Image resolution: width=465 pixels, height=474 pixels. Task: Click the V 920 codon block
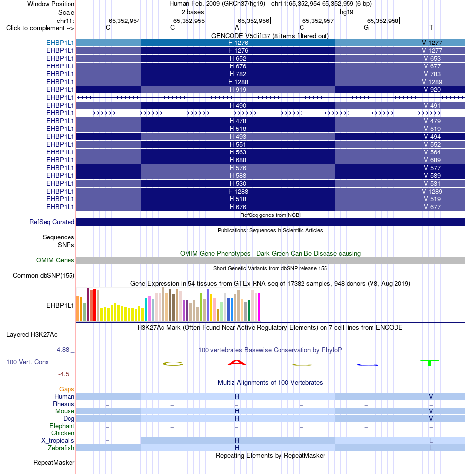click(x=400, y=90)
